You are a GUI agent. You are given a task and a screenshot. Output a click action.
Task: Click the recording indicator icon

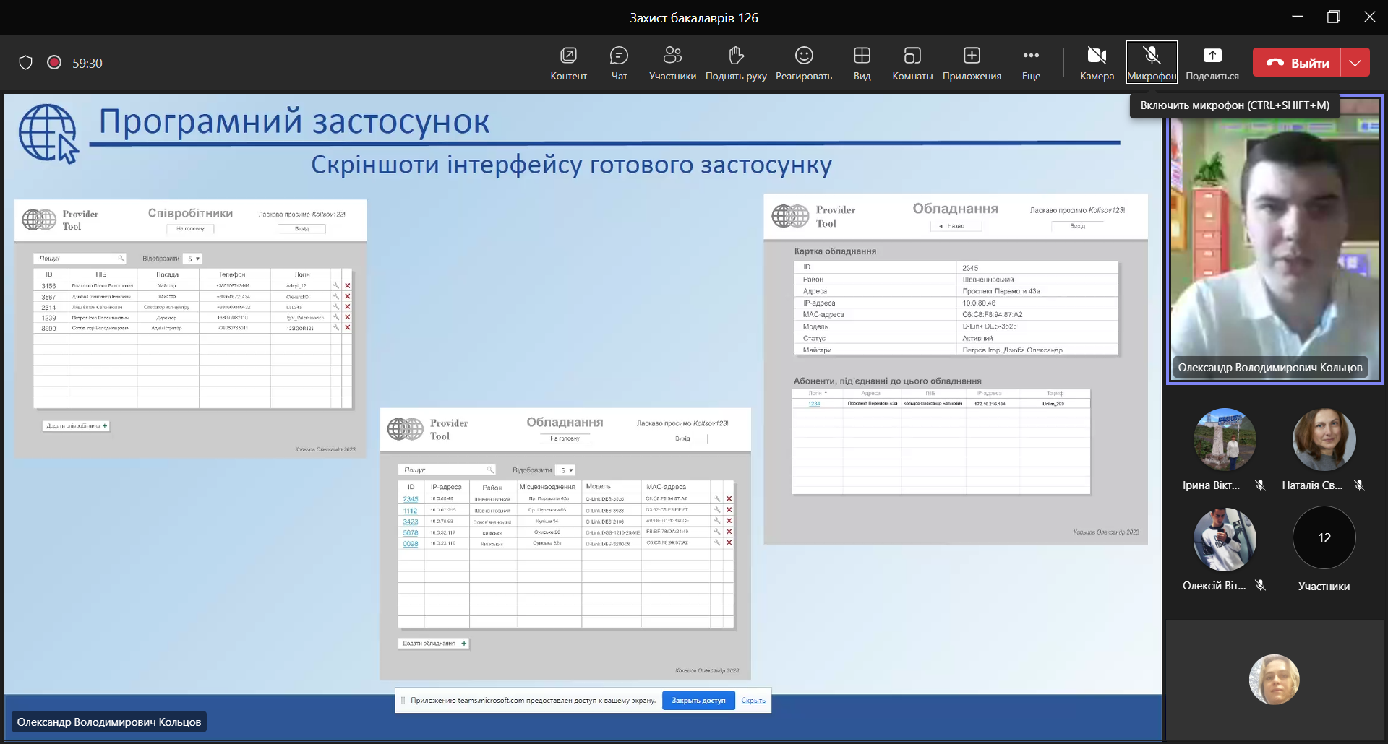[x=54, y=63]
